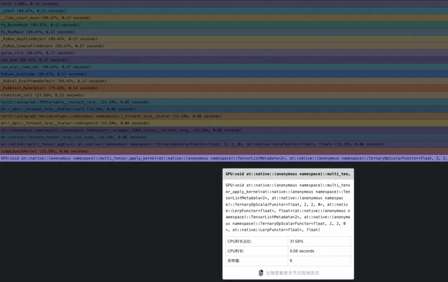The height and width of the screenshot is (282, 448).
Task: Select the highlighted GPU:void multi_tensor_apply_kernel frame
Action: click(x=224, y=158)
